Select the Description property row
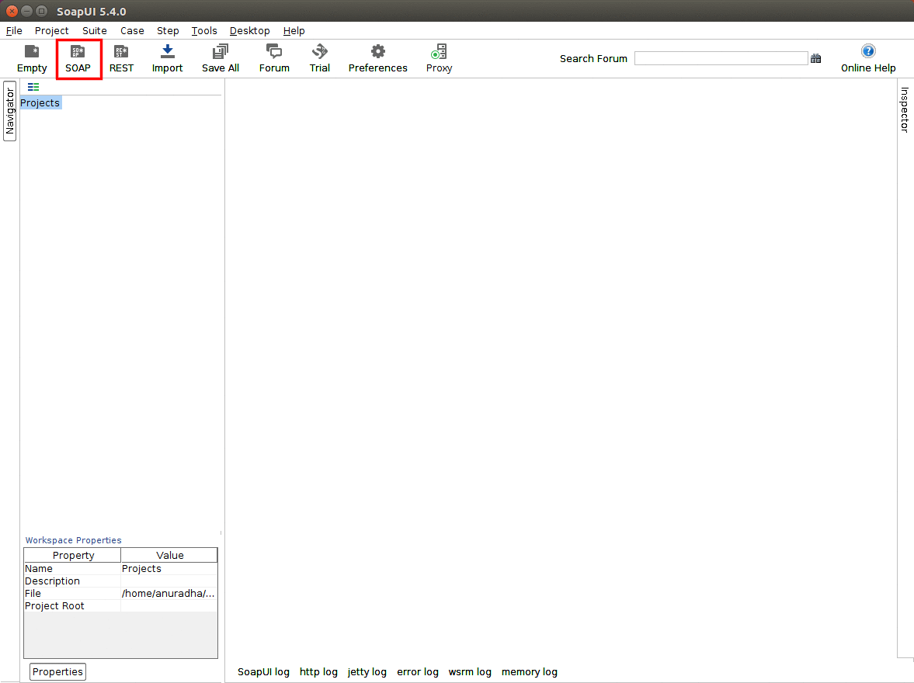The image size is (914, 683). point(120,581)
